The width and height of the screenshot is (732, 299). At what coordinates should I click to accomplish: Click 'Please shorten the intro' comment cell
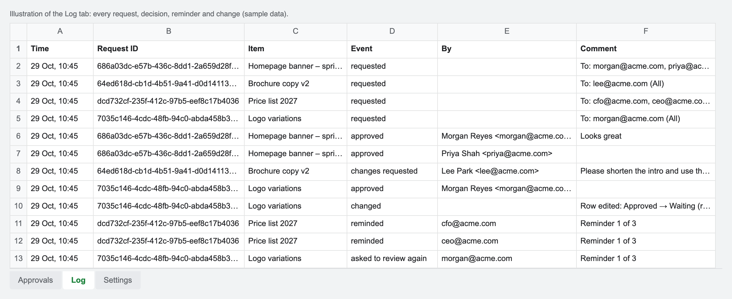(646, 171)
